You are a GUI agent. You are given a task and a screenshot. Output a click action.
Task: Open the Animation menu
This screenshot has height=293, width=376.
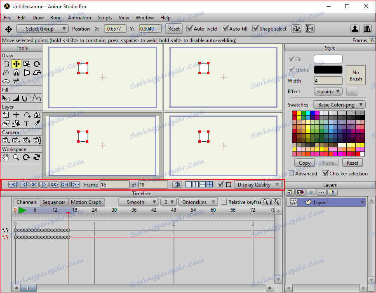[x=79, y=18]
